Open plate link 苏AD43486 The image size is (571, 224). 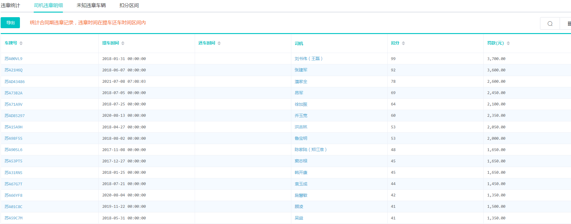pyautogui.click(x=14, y=82)
